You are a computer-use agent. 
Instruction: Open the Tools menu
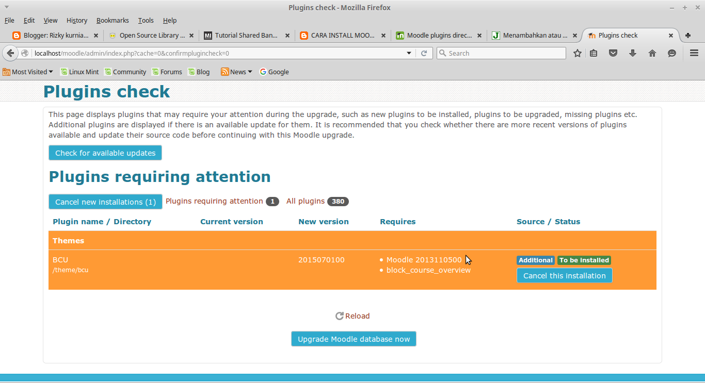(x=146, y=21)
